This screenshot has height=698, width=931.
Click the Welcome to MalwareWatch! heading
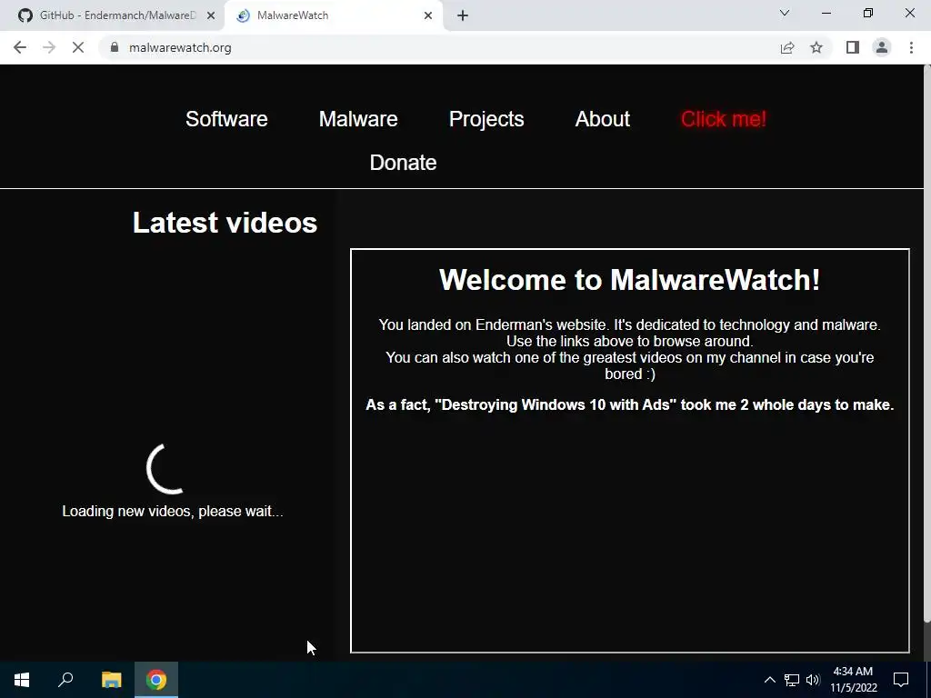coord(629,280)
